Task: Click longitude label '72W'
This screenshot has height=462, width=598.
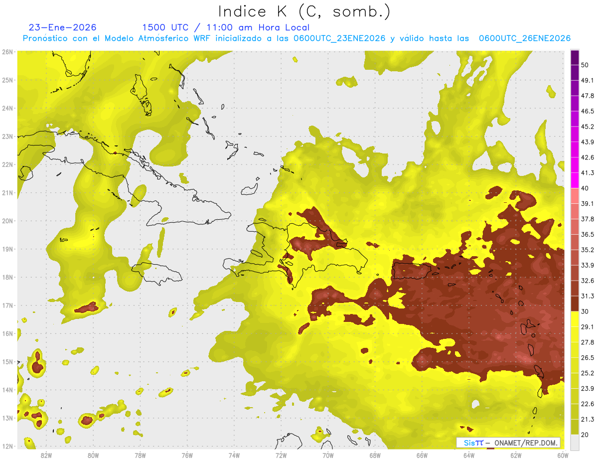Action: click(x=281, y=455)
